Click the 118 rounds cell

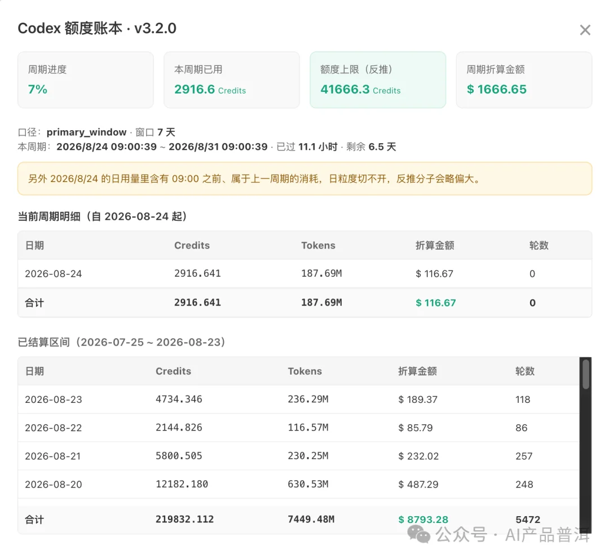[x=523, y=400]
